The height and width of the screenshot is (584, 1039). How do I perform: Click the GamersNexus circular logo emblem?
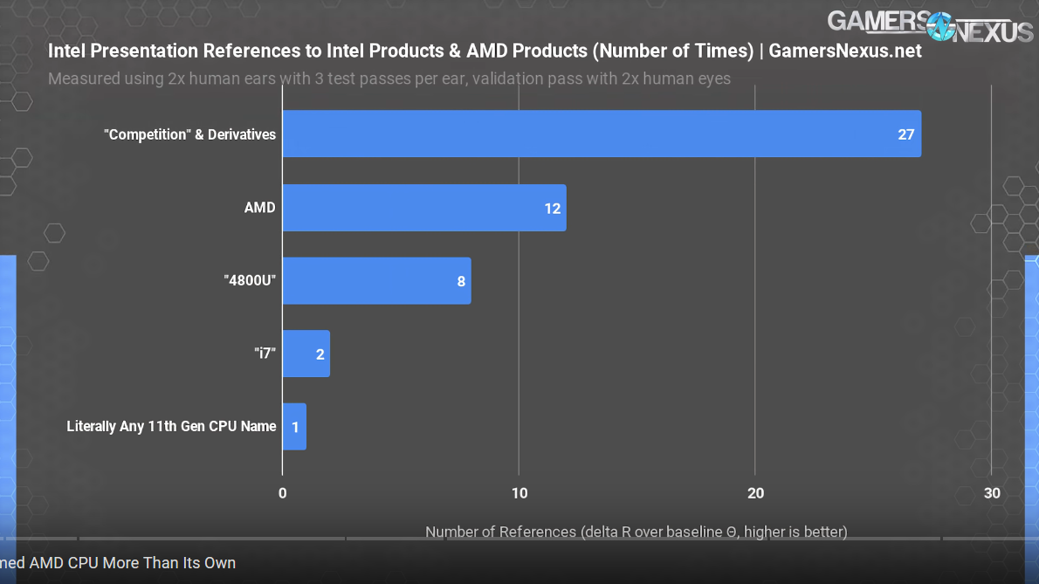tap(939, 27)
